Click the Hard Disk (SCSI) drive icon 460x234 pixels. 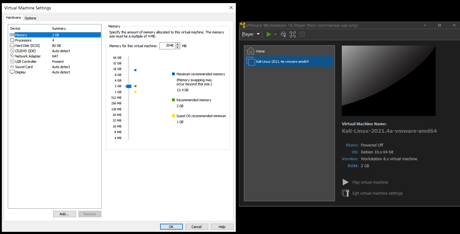12,46
